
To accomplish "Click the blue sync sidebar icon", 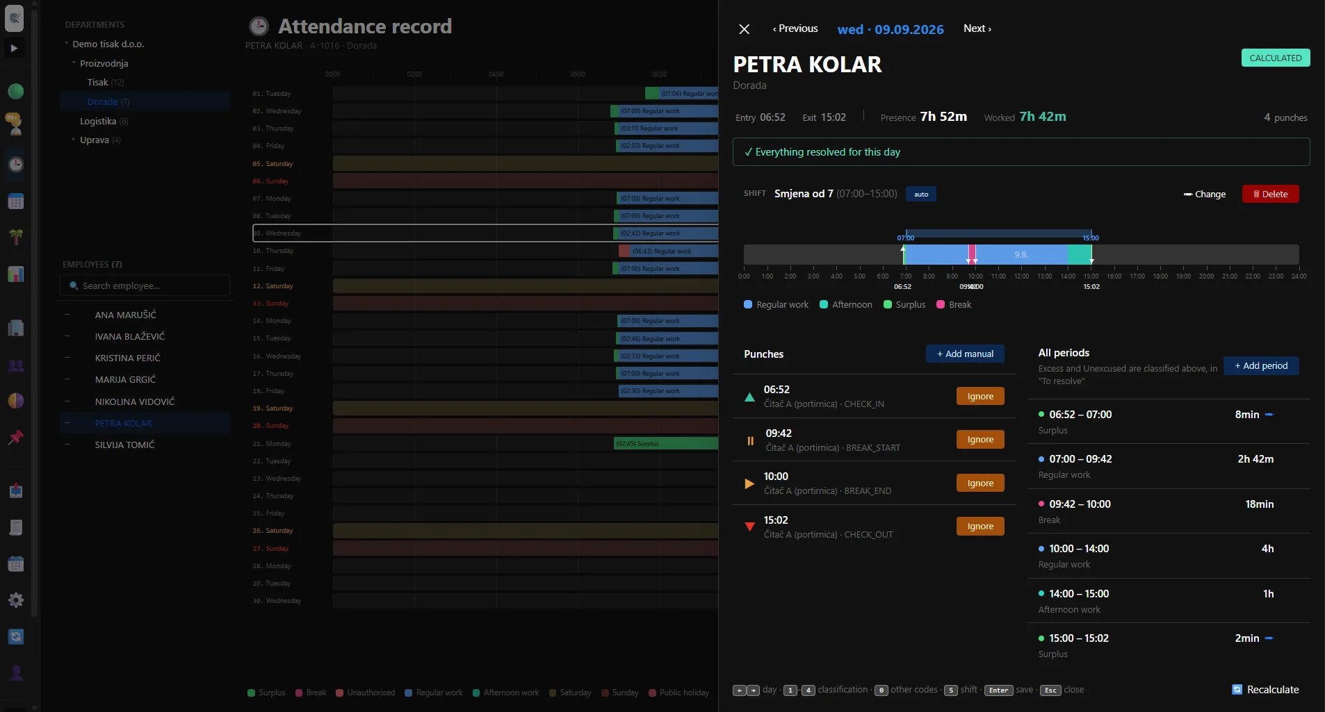I will 15,636.
